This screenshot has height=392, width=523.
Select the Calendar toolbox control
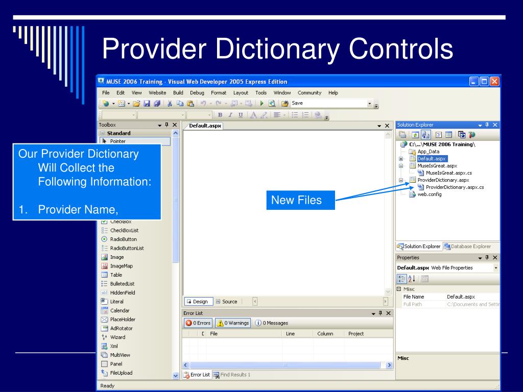[x=115, y=311]
